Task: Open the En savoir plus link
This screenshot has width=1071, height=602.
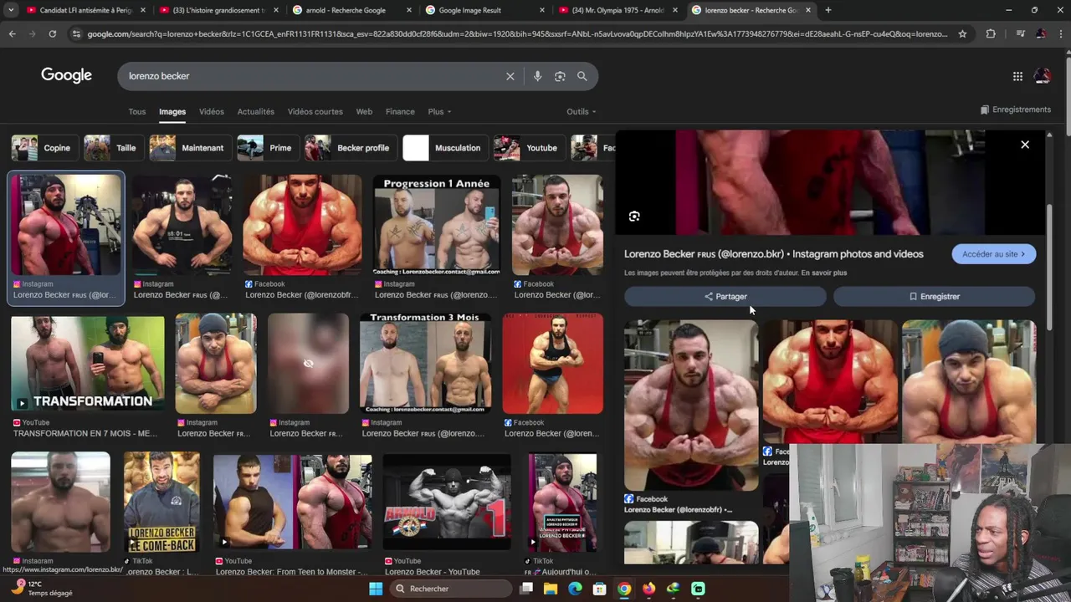Action: coord(824,273)
